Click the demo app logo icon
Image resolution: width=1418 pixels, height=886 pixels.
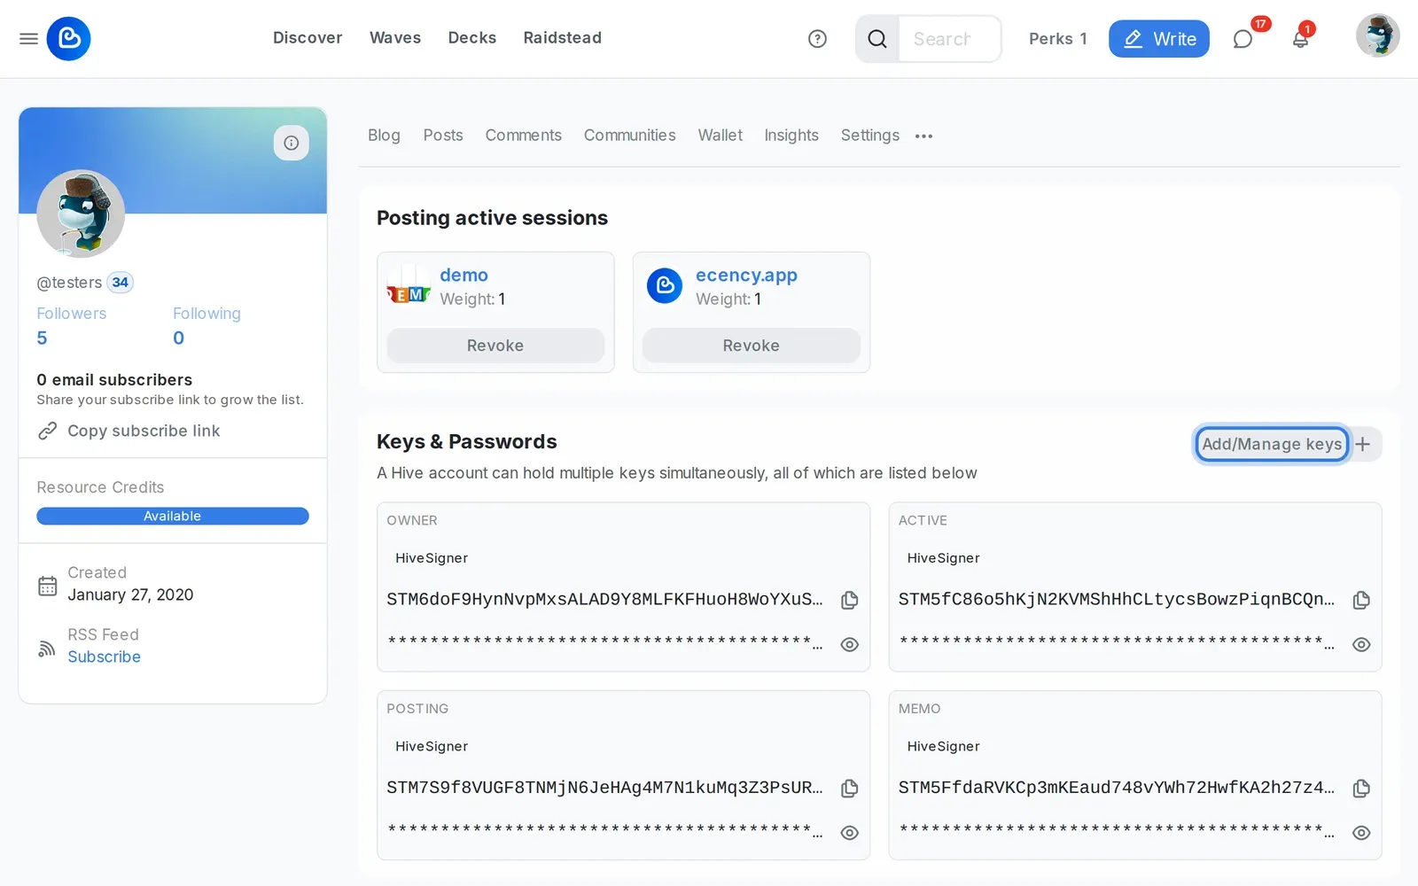[409, 286]
